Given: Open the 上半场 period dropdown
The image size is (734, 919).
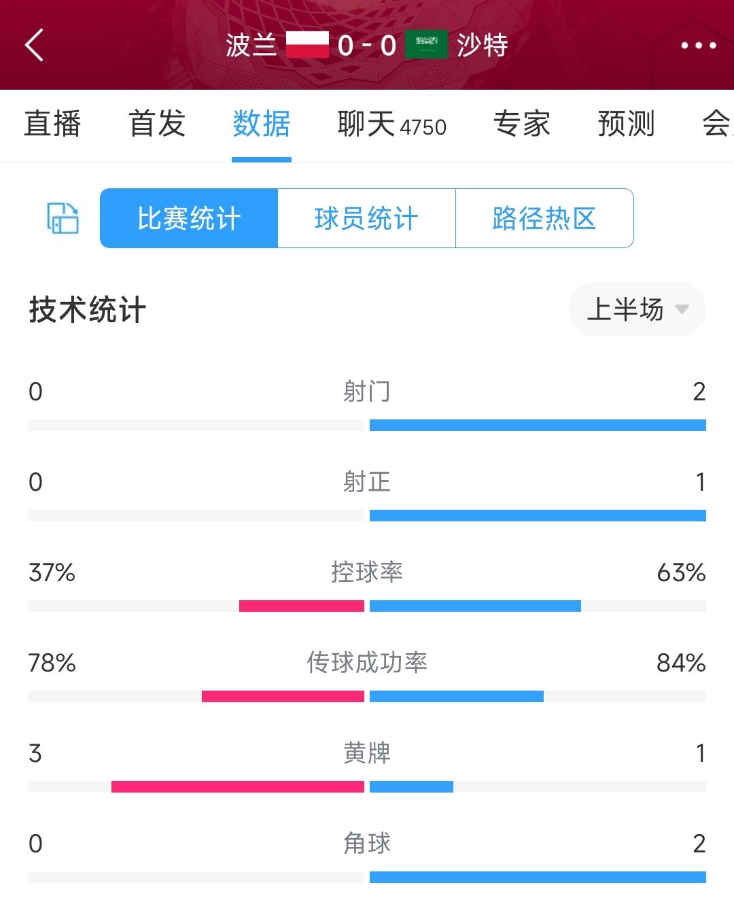Looking at the screenshot, I should [637, 309].
